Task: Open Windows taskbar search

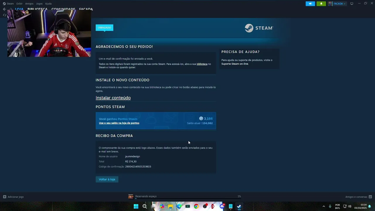Action: [x=145, y=206]
